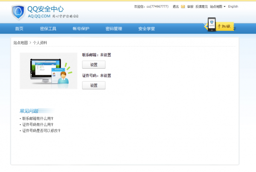Click the 常见问题 heading
The image size is (256, 172).
[29, 111]
